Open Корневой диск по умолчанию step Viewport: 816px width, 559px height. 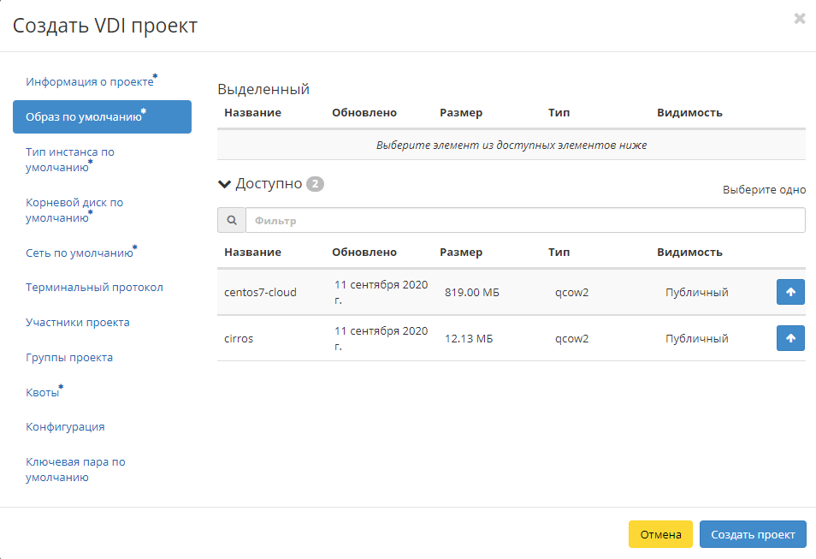(74, 210)
